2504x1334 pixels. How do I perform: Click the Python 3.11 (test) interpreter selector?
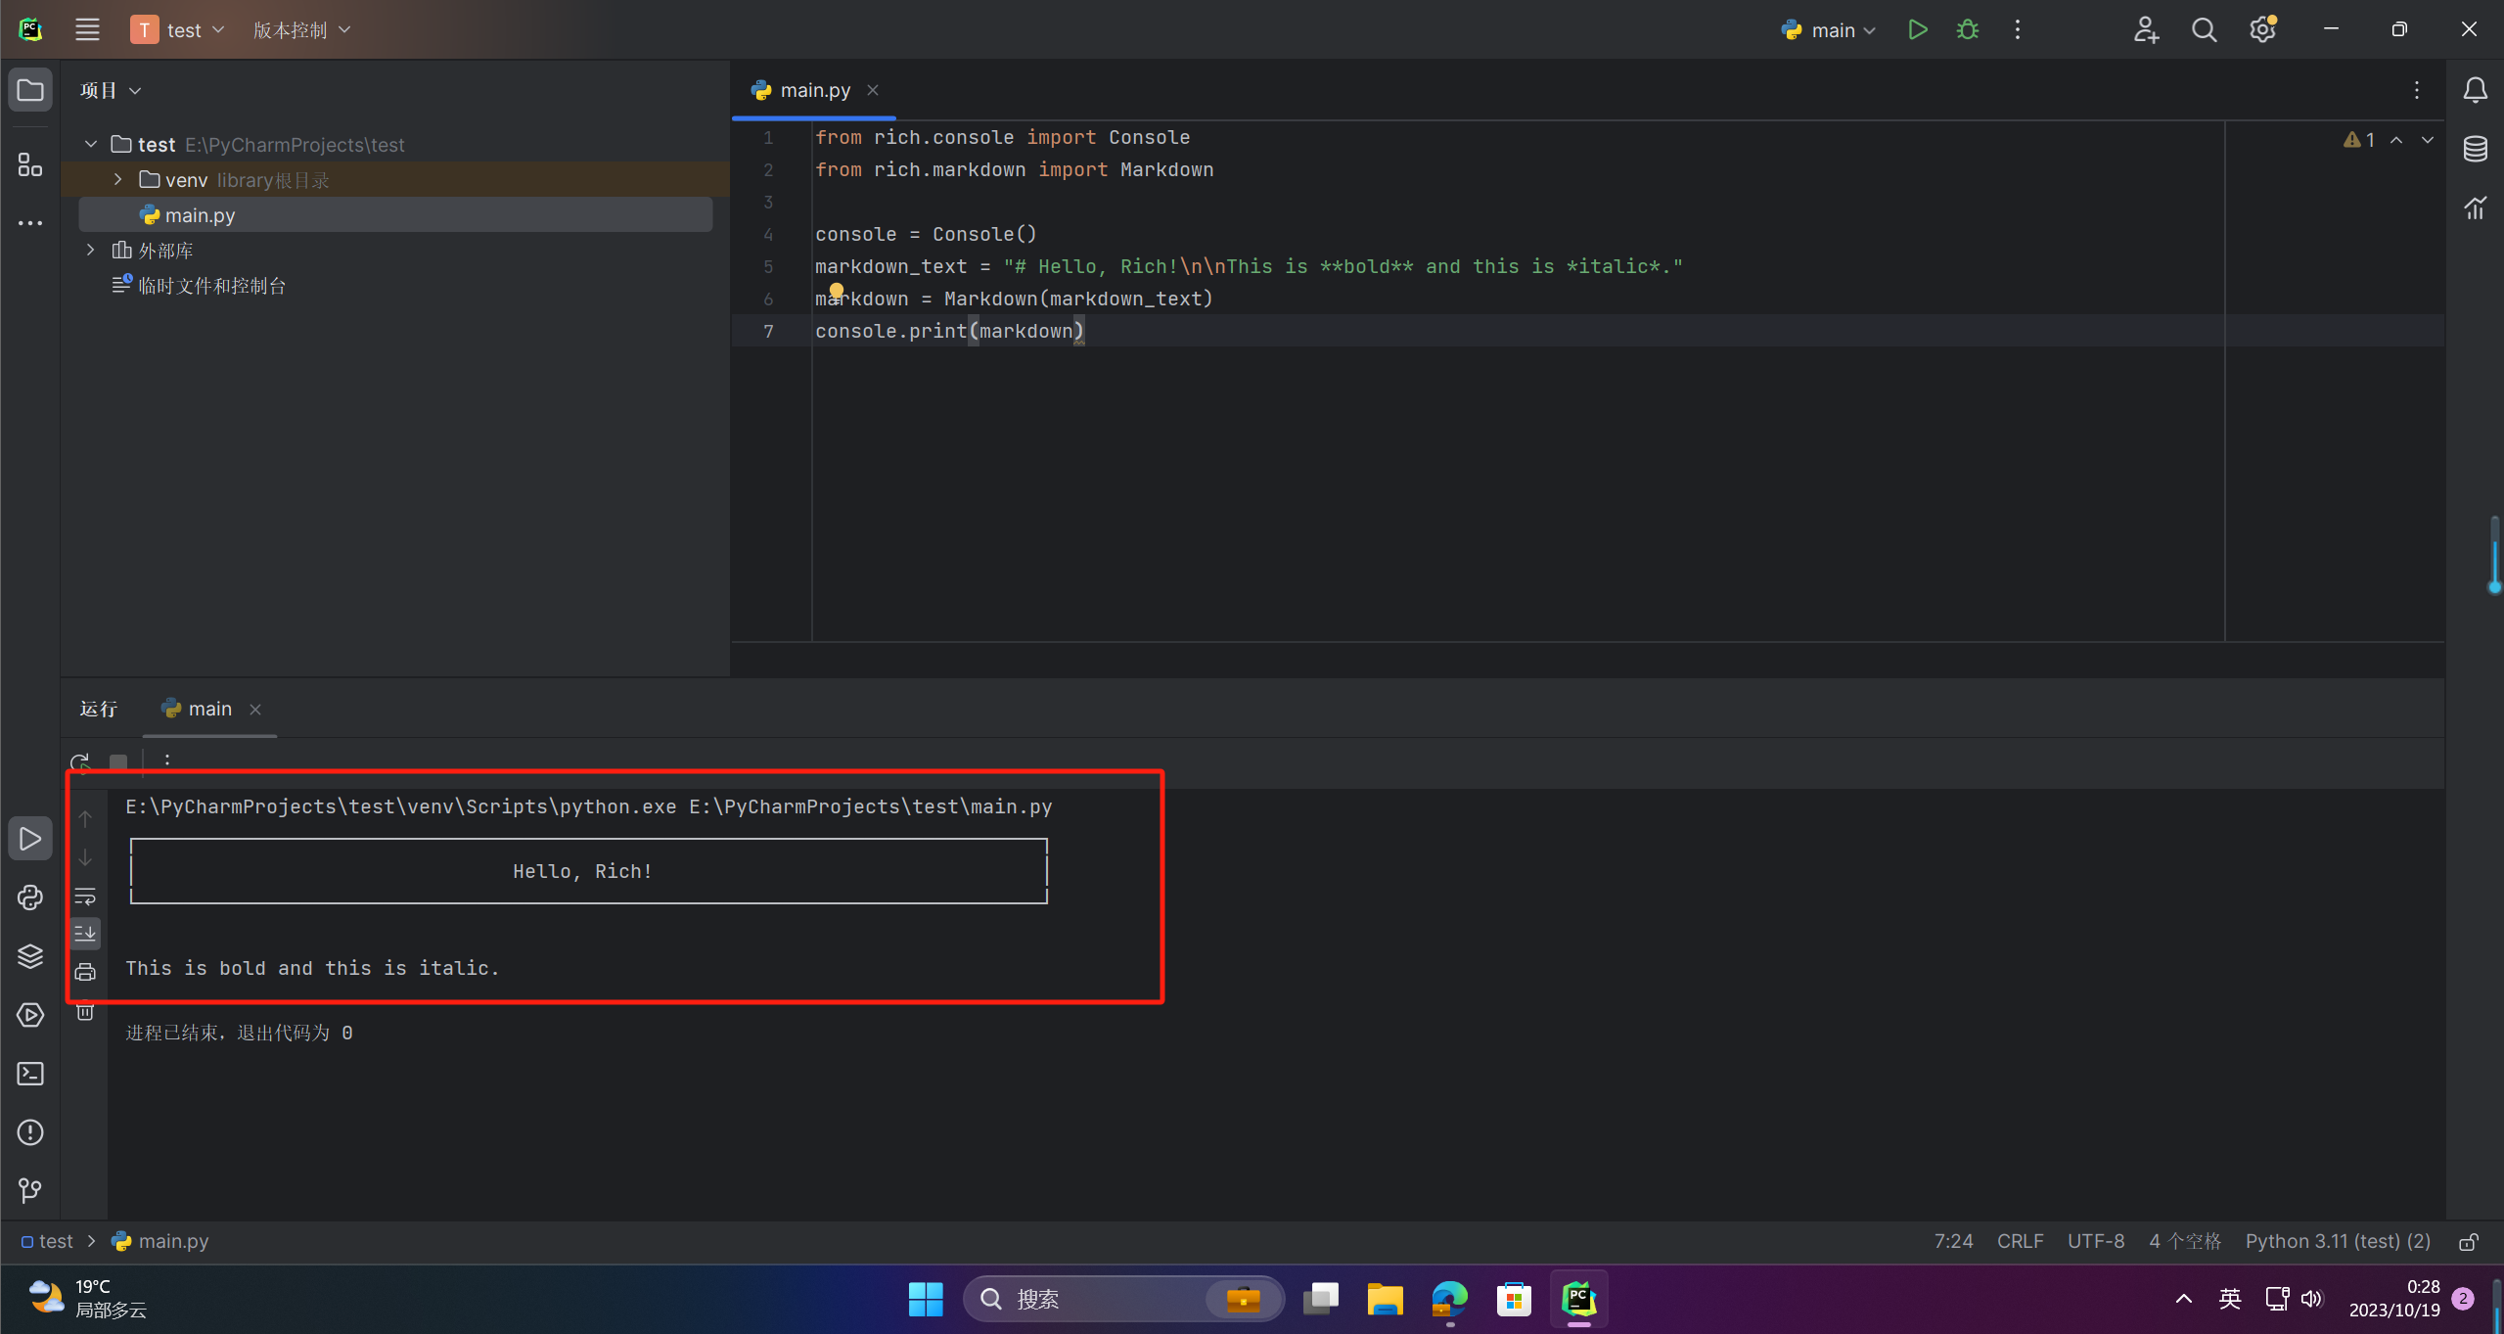[x=2337, y=1241]
